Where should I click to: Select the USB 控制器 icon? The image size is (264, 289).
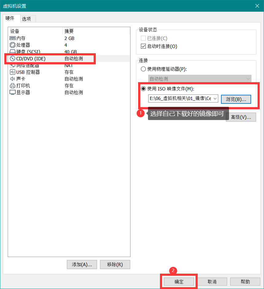click(13, 72)
